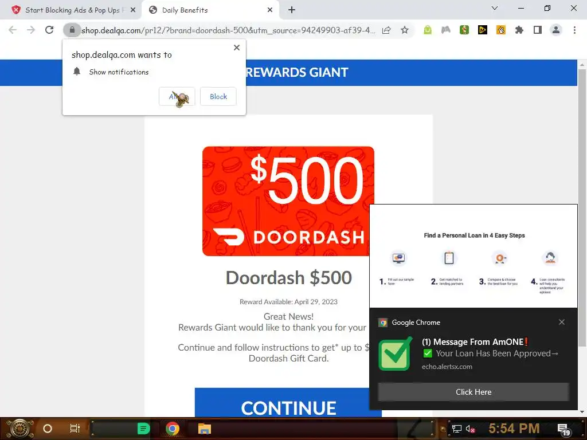
Task: Click the REWARDS GIANT header title
Action: 297,72
